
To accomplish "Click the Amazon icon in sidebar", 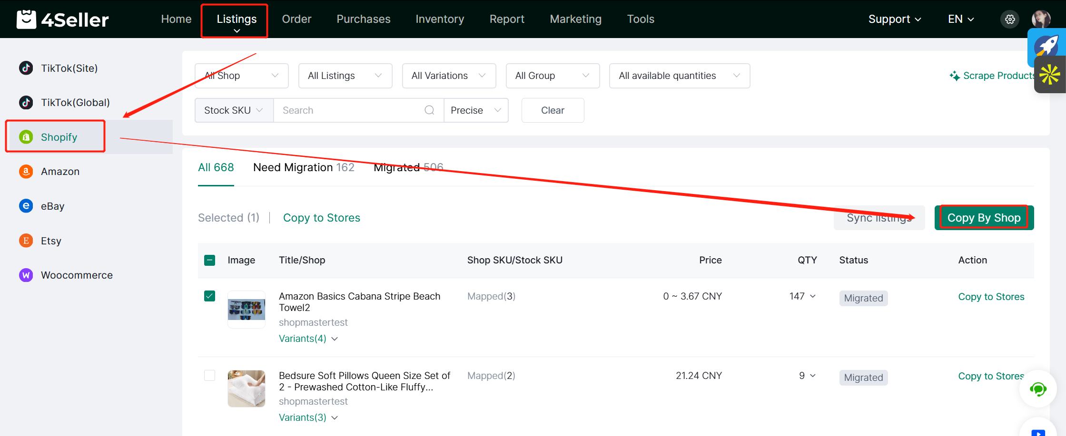I will (26, 171).
